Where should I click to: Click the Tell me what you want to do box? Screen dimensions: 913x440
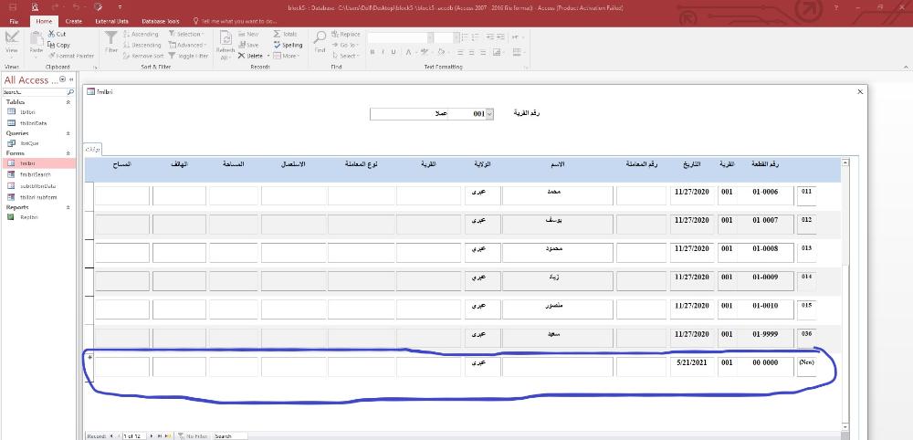(x=237, y=21)
